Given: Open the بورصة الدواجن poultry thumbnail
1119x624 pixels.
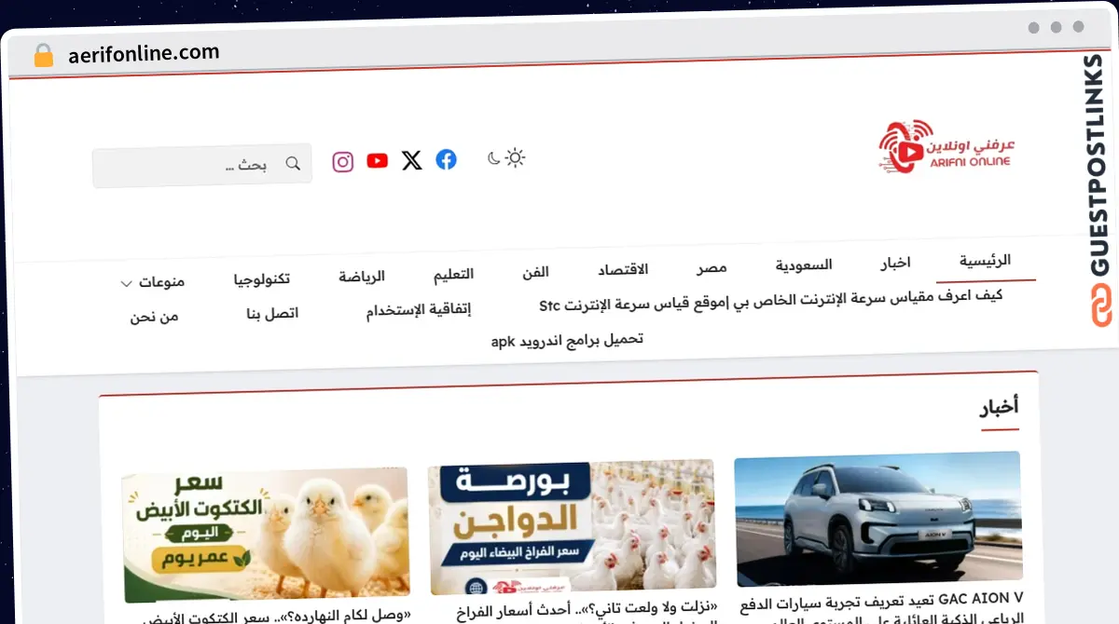Looking at the screenshot, I should coord(572,527).
